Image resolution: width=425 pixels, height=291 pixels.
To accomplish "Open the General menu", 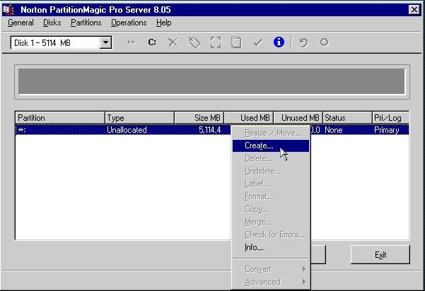I will pos(21,23).
